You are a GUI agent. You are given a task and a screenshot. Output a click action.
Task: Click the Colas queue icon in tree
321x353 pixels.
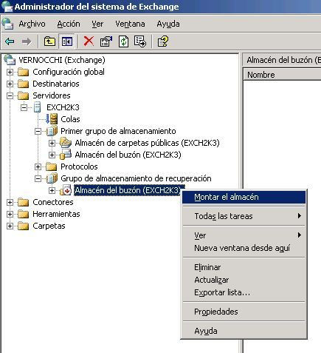point(52,119)
